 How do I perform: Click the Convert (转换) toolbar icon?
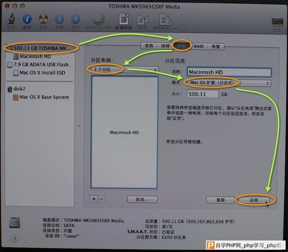pos(142,19)
